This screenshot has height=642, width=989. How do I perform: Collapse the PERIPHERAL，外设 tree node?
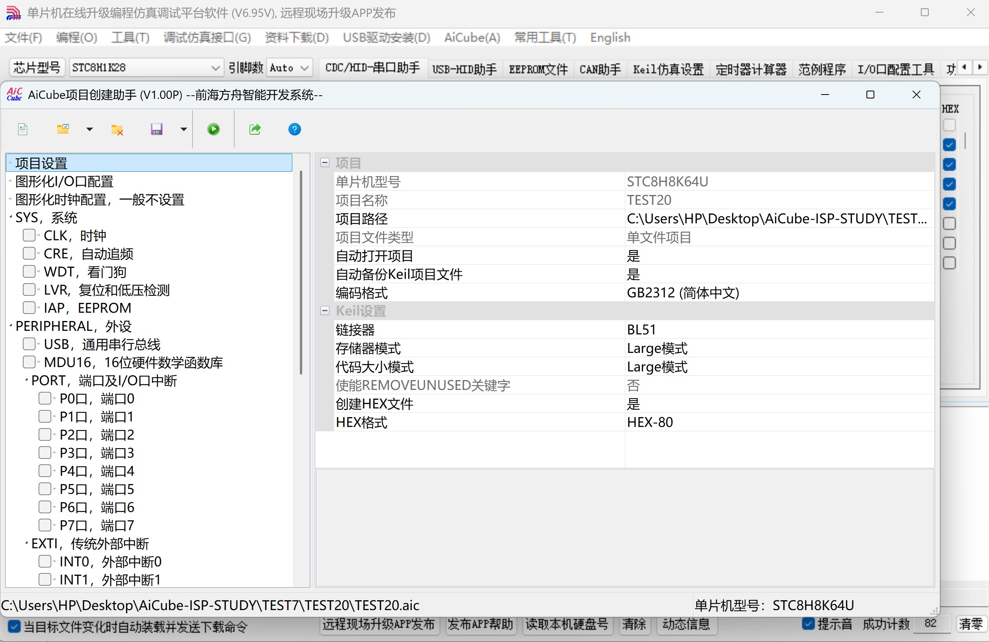pyautogui.click(x=10, y=325)
